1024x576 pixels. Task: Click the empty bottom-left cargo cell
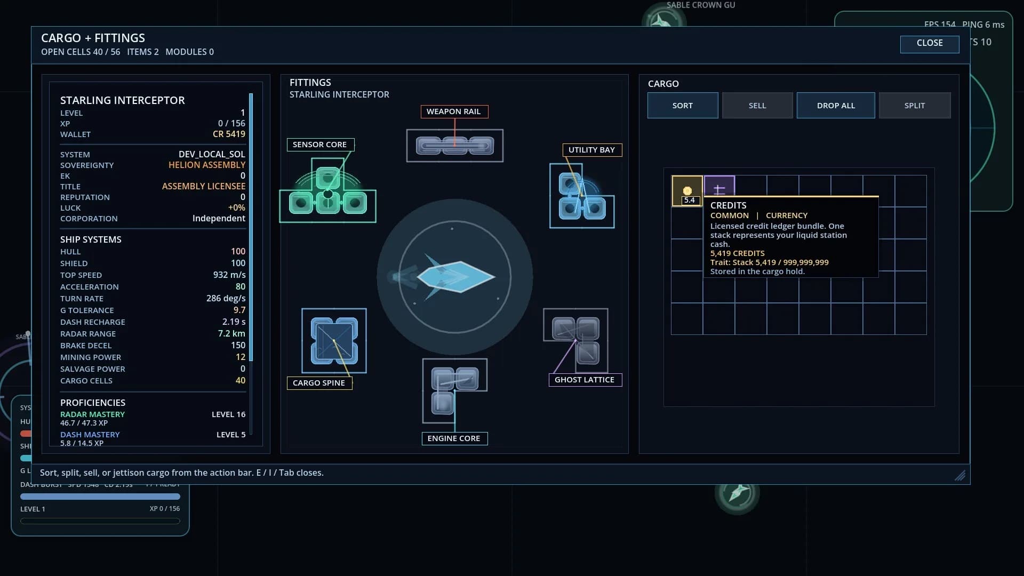pyautogui.click(x=687, y=319)
